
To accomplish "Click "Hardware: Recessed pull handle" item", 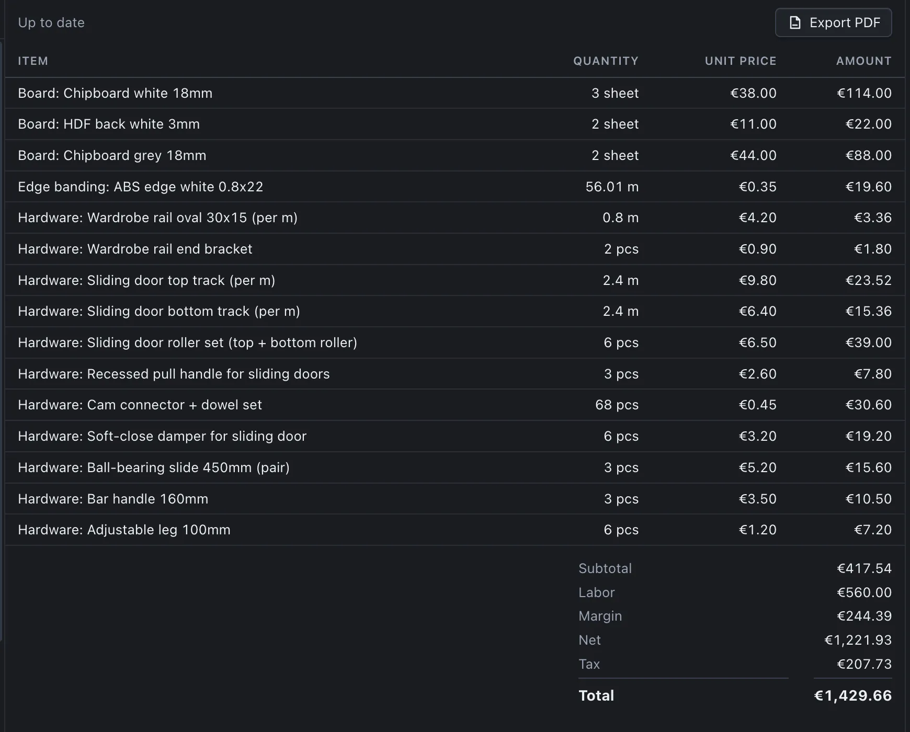I will coord(174,374).
